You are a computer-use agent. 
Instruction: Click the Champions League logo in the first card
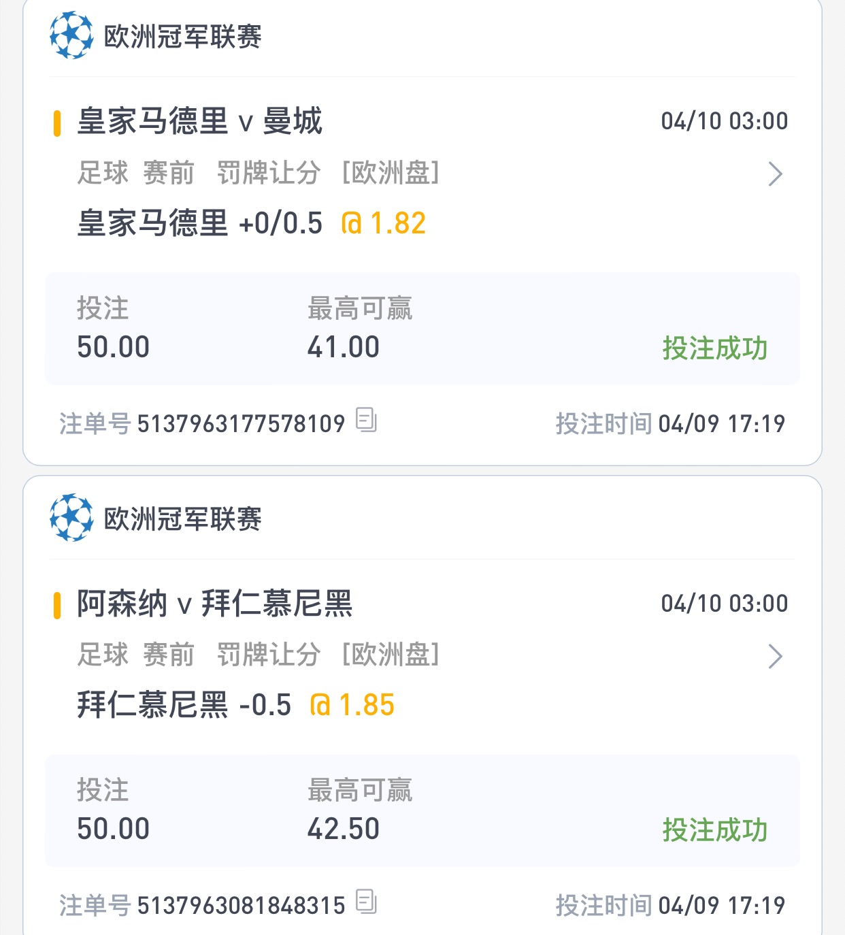pos(71,35)
